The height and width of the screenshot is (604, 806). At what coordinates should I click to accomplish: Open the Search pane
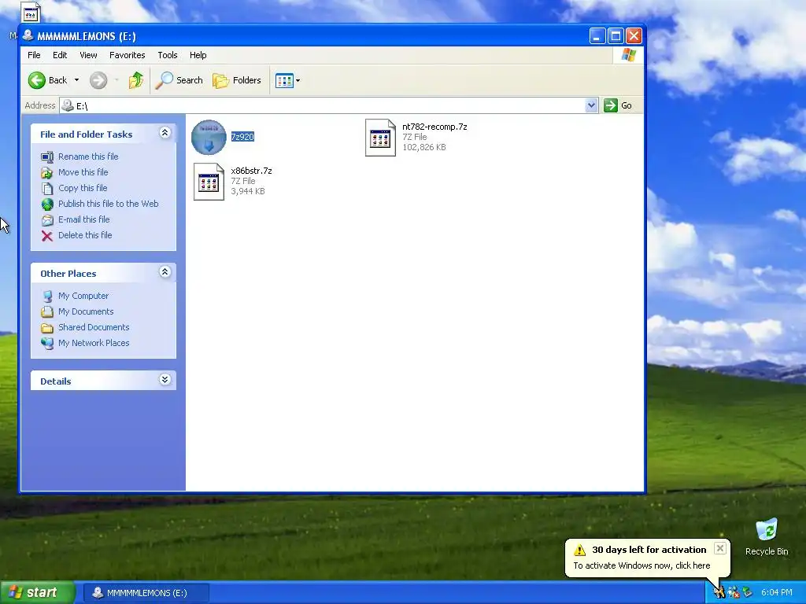[x=179, y=80]
